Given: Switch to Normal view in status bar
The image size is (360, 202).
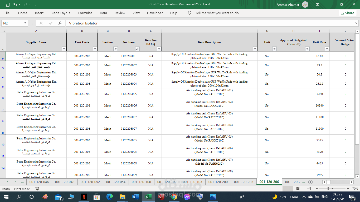Looking at the screenshot, I should pos(288,189).
